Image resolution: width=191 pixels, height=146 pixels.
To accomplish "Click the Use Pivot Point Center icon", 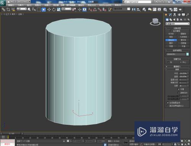I will click(x=74, y=10).
